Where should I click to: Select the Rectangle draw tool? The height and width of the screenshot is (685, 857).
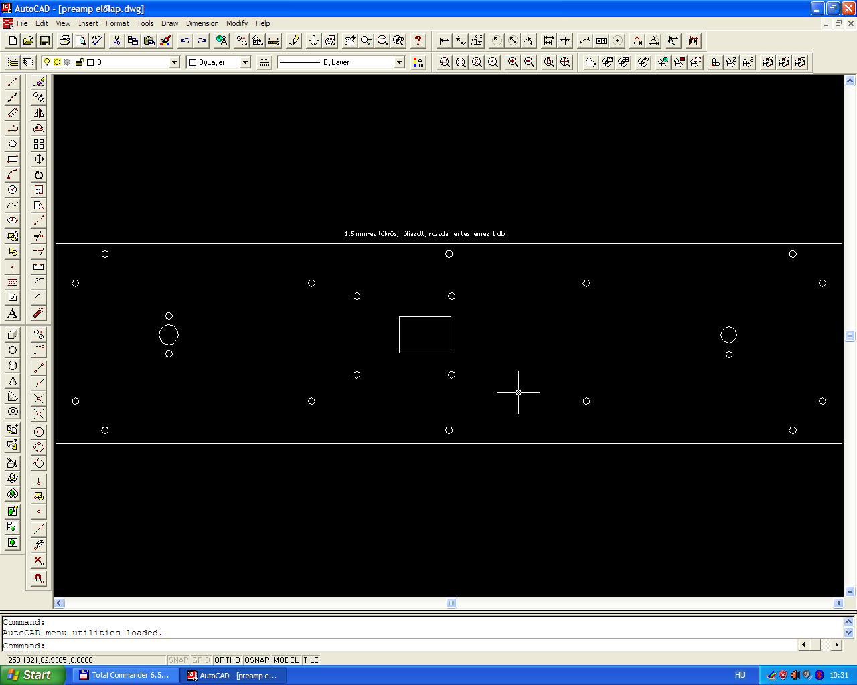click(x=13, y=159)
